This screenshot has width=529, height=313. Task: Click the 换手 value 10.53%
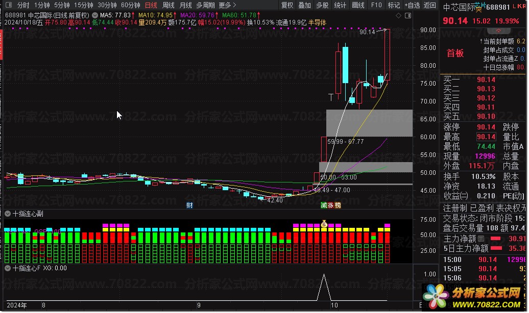[483, 176]
